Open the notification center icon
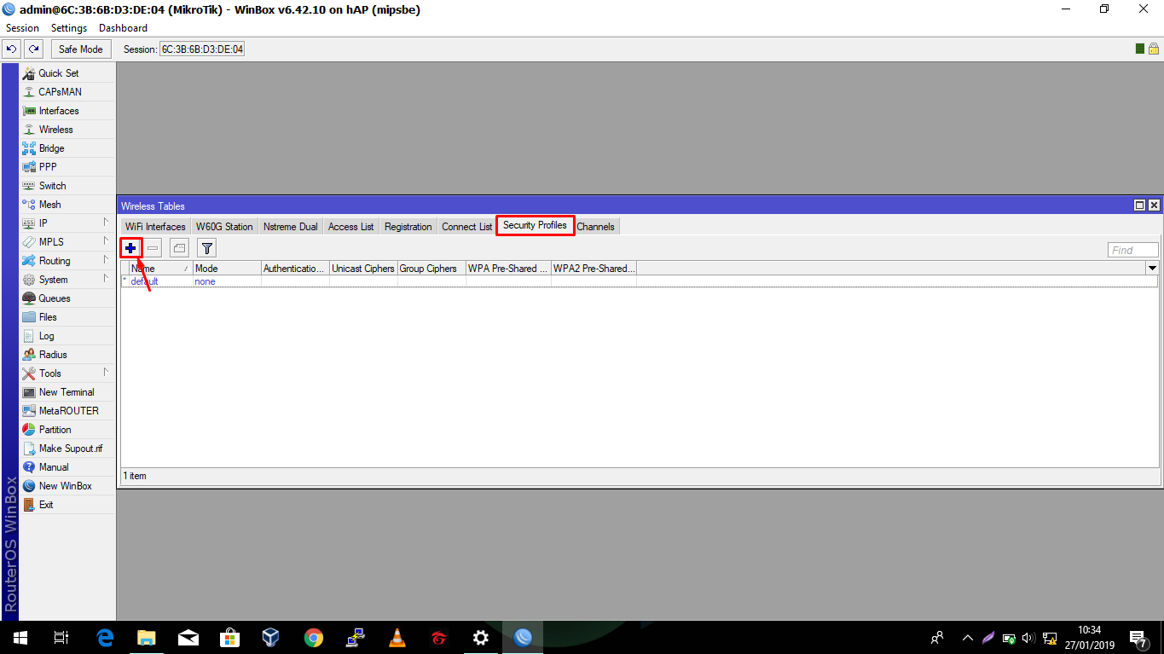Screen dimensions: 1164x654 point(1138,638)
